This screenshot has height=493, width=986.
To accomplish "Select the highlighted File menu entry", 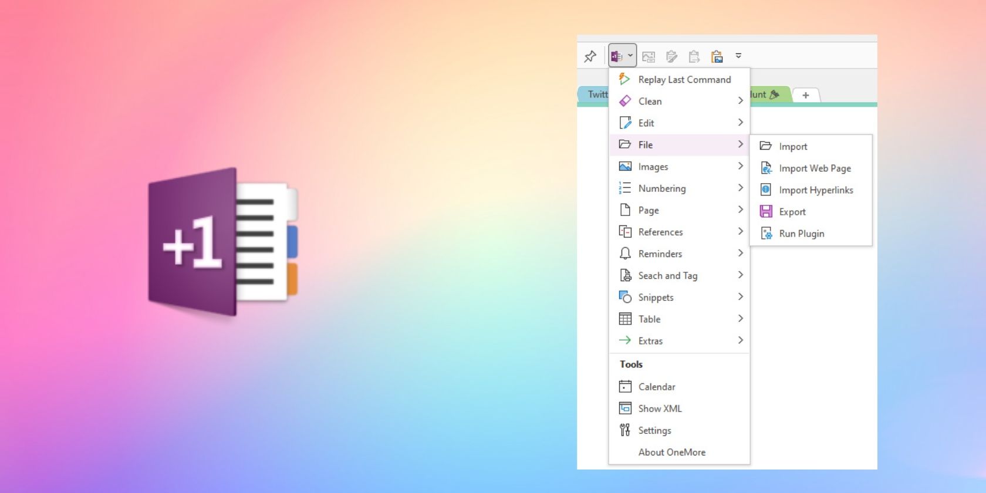I will point(679,145).
